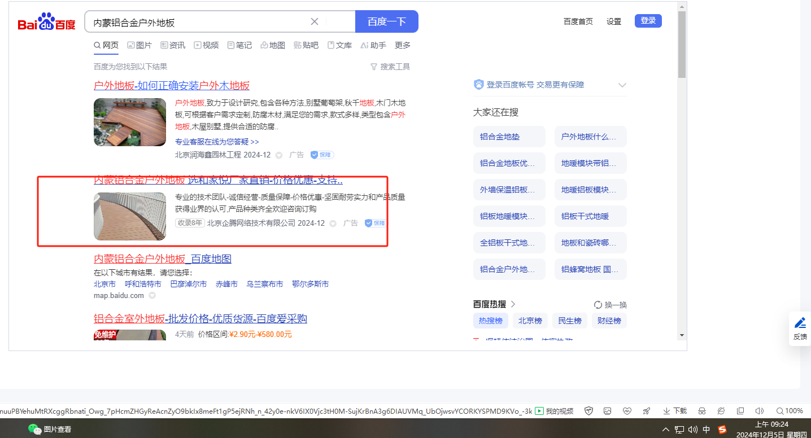Viewport: 811px width, 438px height.
Task: Click the 登录 login button
Action: point(648,21)
